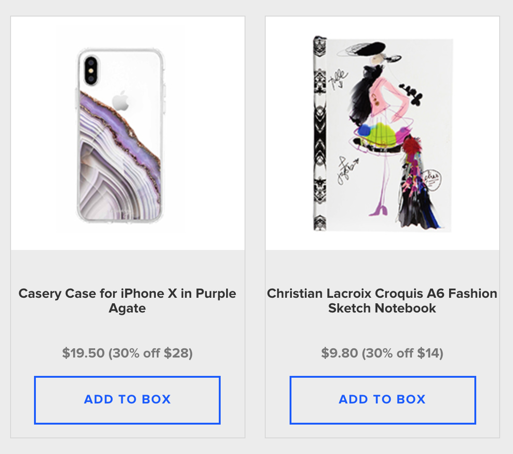This screenshot has height=454, width=513.
Task: Click the circled signature stamp on notebook cover
Action: [x=432, y=180]
